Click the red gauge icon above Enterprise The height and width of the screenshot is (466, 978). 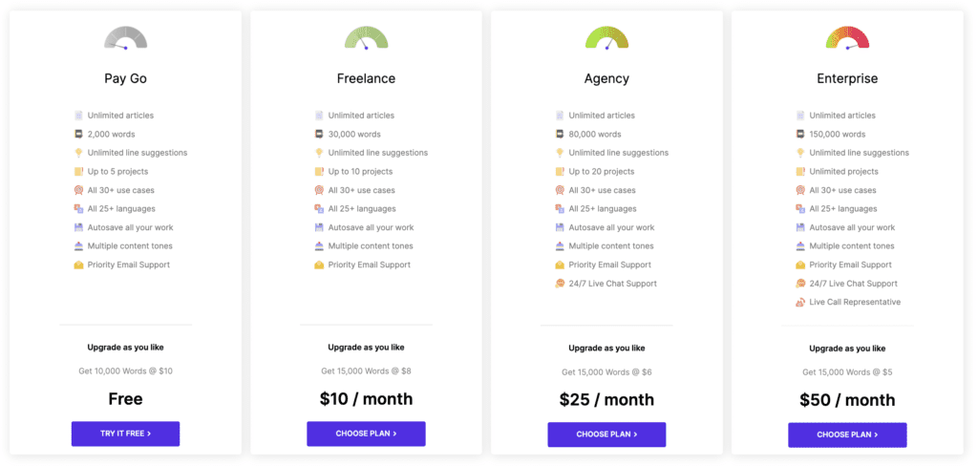coord(847,38)
